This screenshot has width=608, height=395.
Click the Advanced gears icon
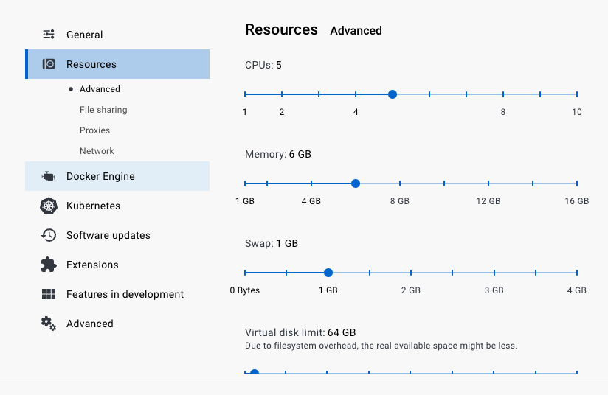click(x=49, y=323)
